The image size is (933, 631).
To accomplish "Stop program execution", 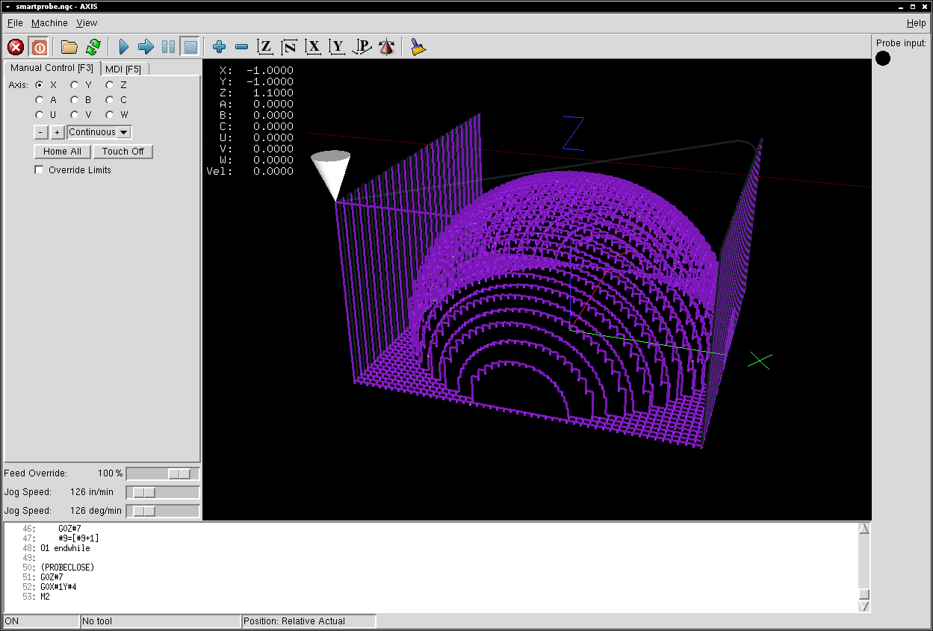I will coord(190,47).
